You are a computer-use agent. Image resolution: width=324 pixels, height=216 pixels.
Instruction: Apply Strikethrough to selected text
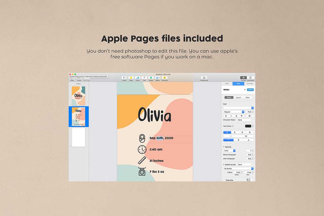pyautogui.click(x=241, y=116)
